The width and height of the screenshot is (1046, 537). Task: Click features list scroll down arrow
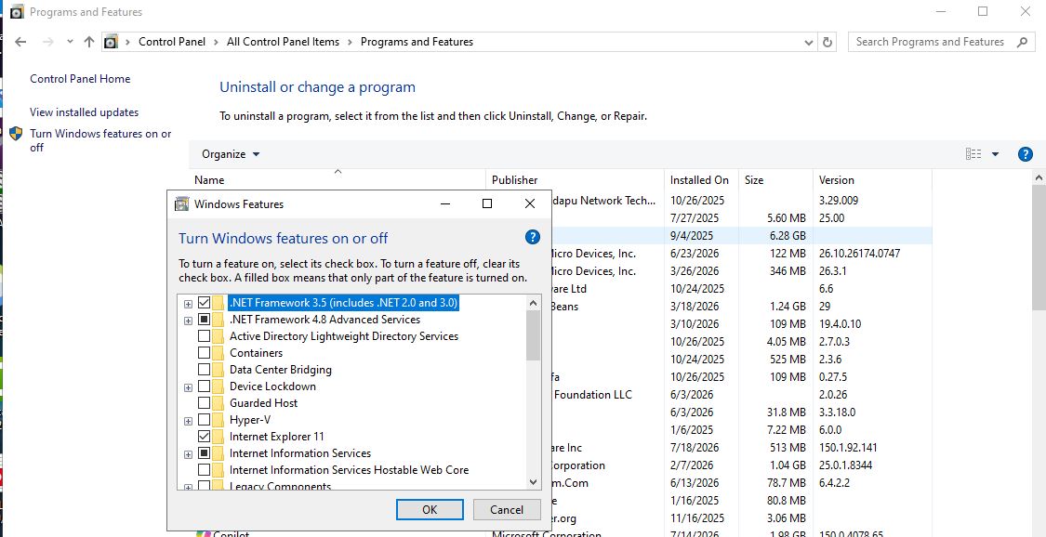click(533, 481)
